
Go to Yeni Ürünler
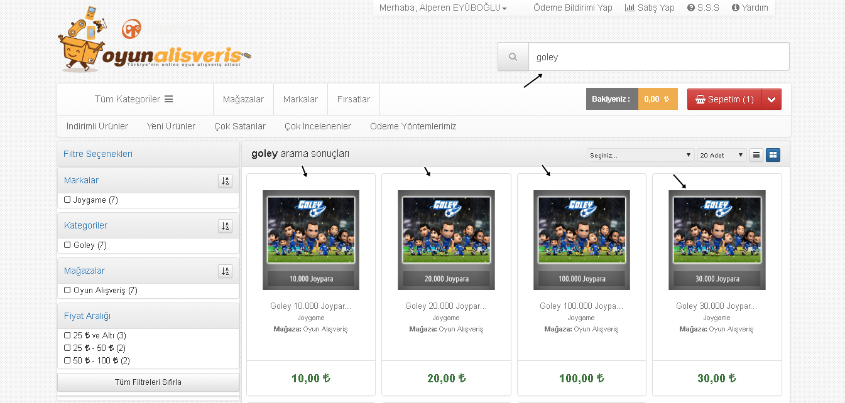click(171, 126)
